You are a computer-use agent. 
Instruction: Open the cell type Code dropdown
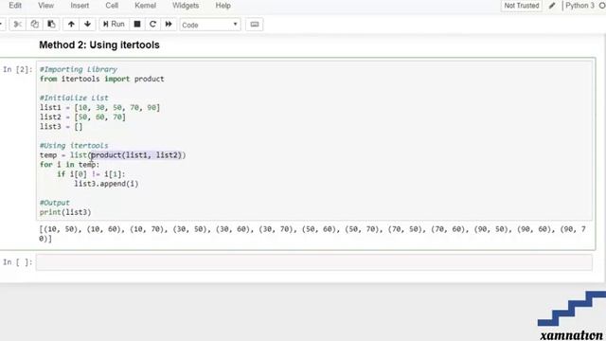(x=210, y=25)
